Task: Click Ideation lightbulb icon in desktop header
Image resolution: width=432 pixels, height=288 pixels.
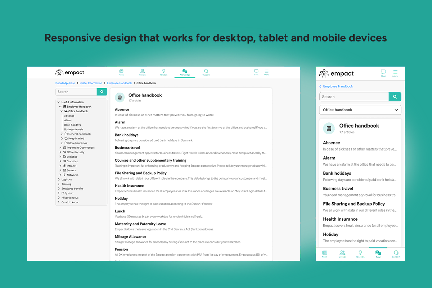Action: point(163,72)
